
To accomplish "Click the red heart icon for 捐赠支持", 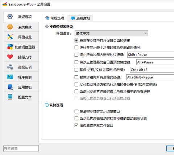I will pyautogui.click(x=10, y=57).
